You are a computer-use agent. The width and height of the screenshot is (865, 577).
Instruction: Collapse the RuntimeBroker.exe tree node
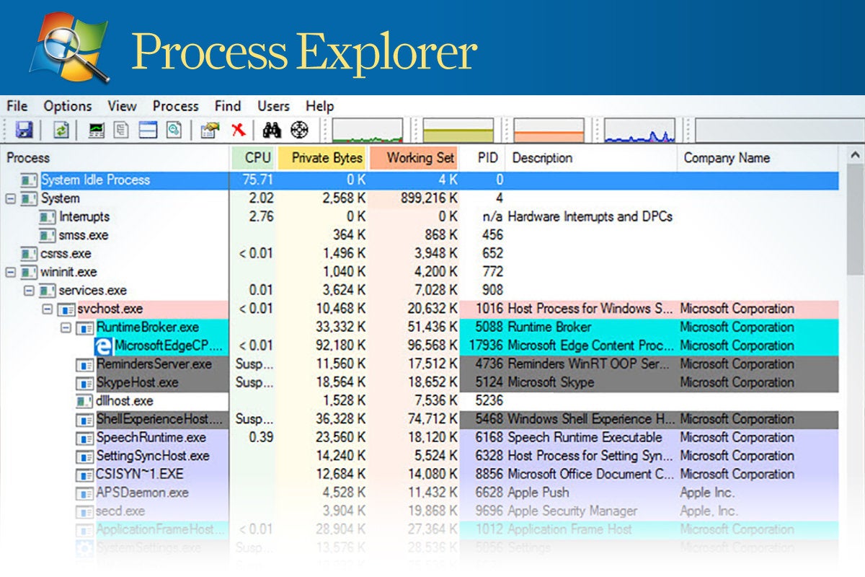(x=66, y=327)
